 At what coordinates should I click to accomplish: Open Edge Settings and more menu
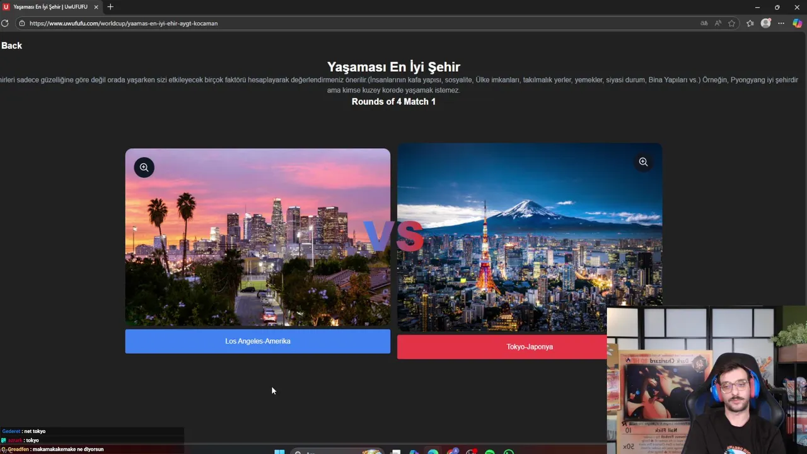pyautogui.click(x=781, y=23)
